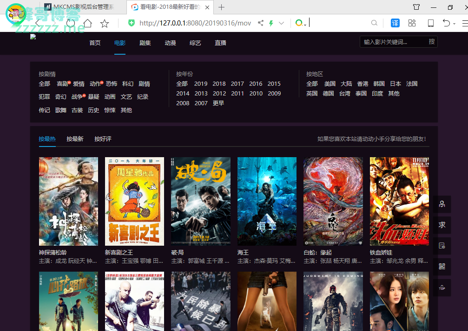Click the translate icon in browser toolbar
This screenshot has width=468, height=331.
395,23
